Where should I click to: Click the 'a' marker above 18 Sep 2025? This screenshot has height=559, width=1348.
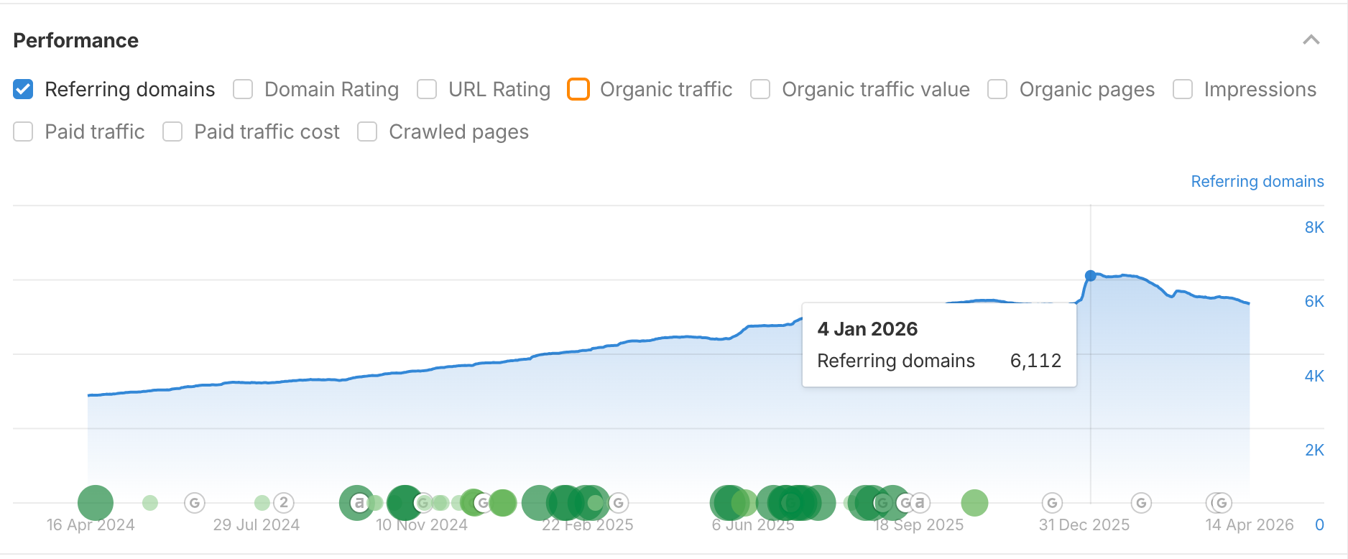point(920,503)
